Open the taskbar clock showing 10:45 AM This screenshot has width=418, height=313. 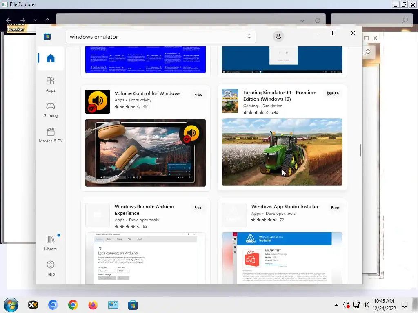(x=384, y=305)
